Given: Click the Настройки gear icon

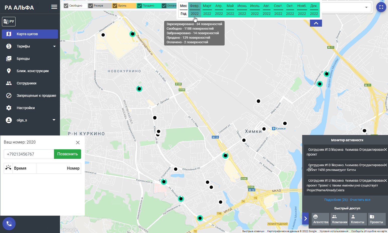Looking at the screenshot, I should 9,108.
